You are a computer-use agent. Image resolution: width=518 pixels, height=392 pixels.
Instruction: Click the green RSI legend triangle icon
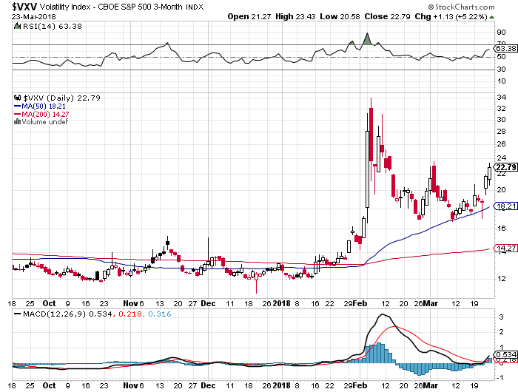coord(17,26)
